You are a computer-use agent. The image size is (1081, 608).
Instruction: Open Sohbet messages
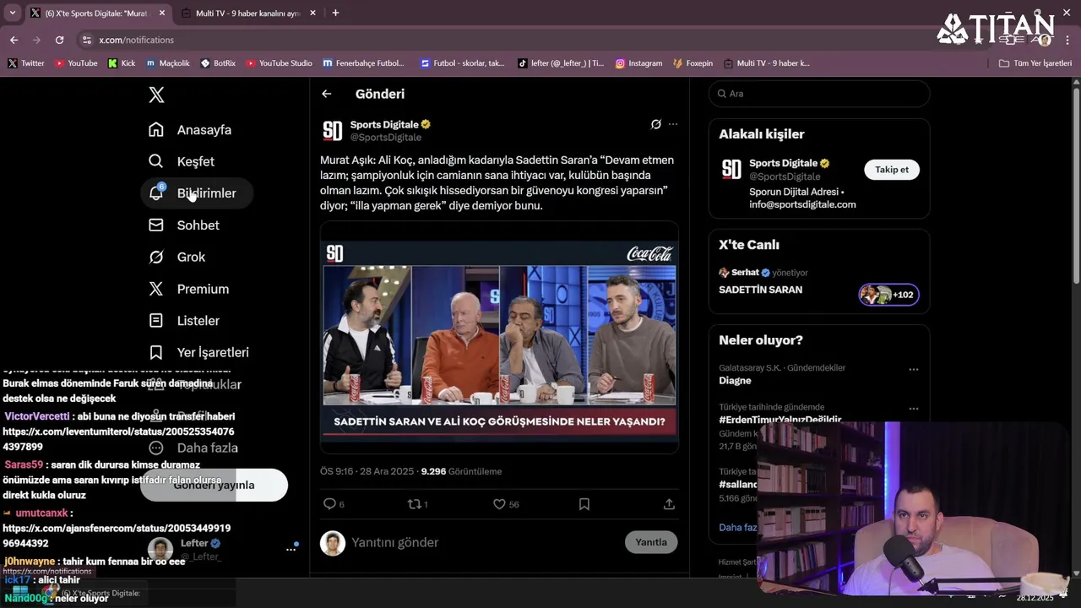pyautogui.click(x=184, y=225)
